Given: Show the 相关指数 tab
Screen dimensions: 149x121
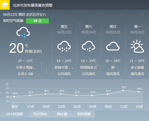Looking at the screenshot, I should [84, 114].
